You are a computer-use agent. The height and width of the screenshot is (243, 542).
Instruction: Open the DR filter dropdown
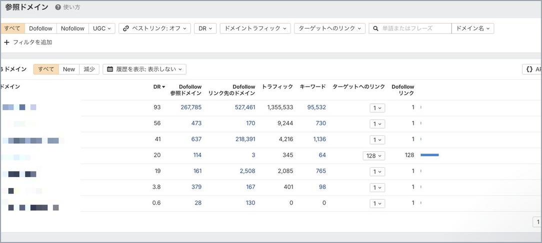pos(205,28)
